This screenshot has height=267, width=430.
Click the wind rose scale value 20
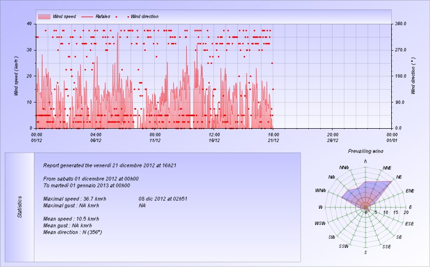pyautogui.click(x=406, y=213)
